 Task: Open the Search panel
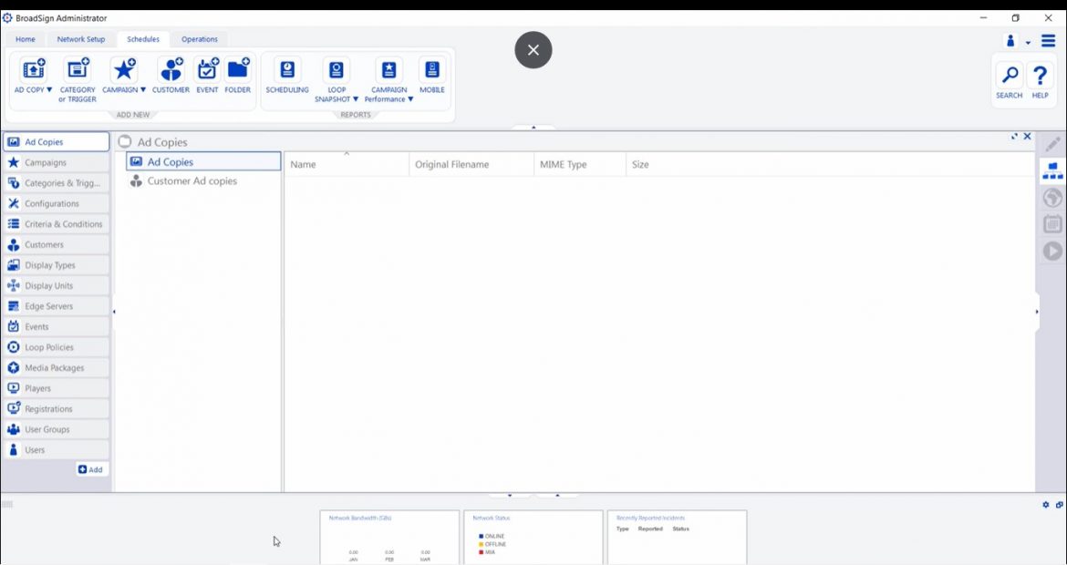1009,77
